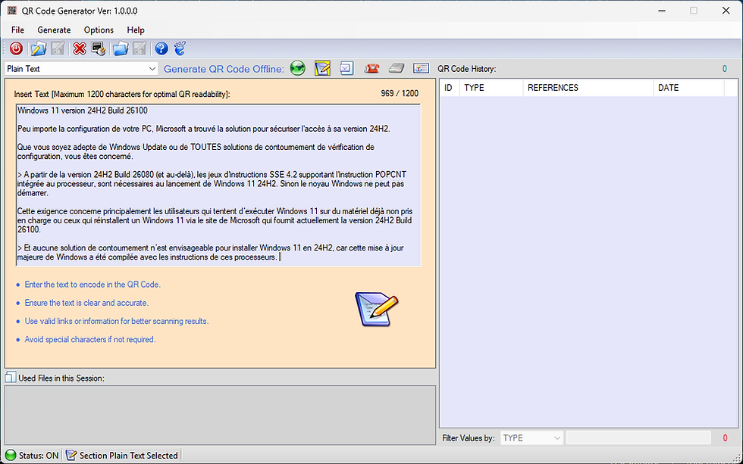Select the email envelope QR type icon
This screenshot has height=464, width=743.
point(346,69)
